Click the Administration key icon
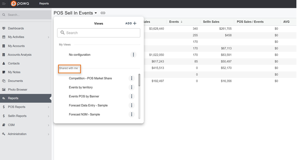Viewport: 298px width, 160px height. [x=4, y=134]
